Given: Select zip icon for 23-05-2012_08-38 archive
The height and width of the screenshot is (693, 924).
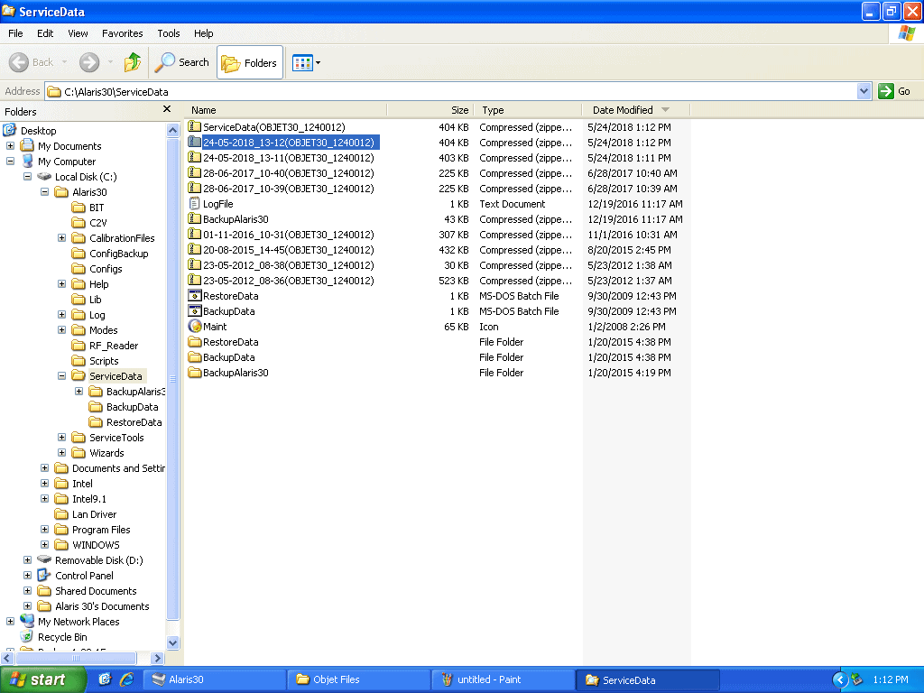Looking at the screenshot, I should [195, 264].
